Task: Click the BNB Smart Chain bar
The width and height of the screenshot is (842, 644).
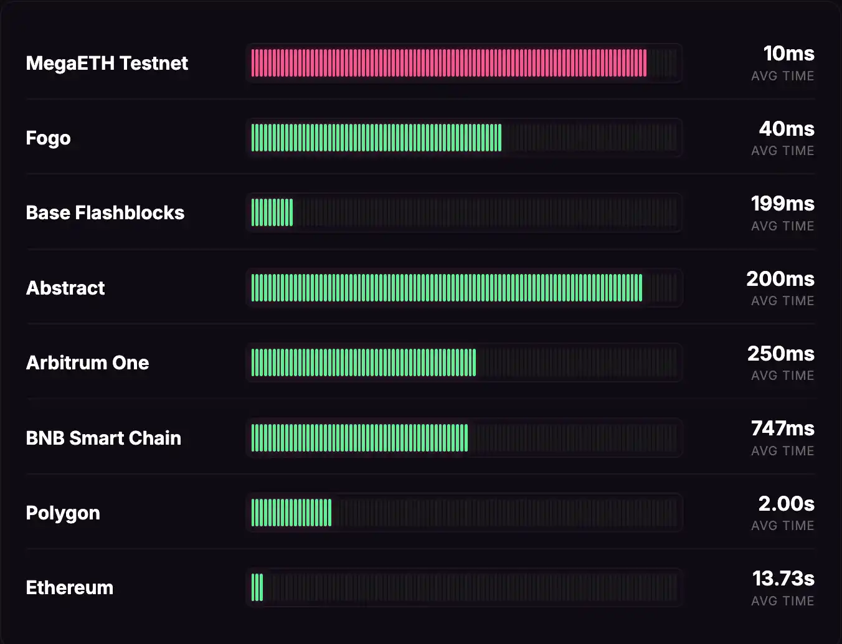Action: tap(359, 438)
